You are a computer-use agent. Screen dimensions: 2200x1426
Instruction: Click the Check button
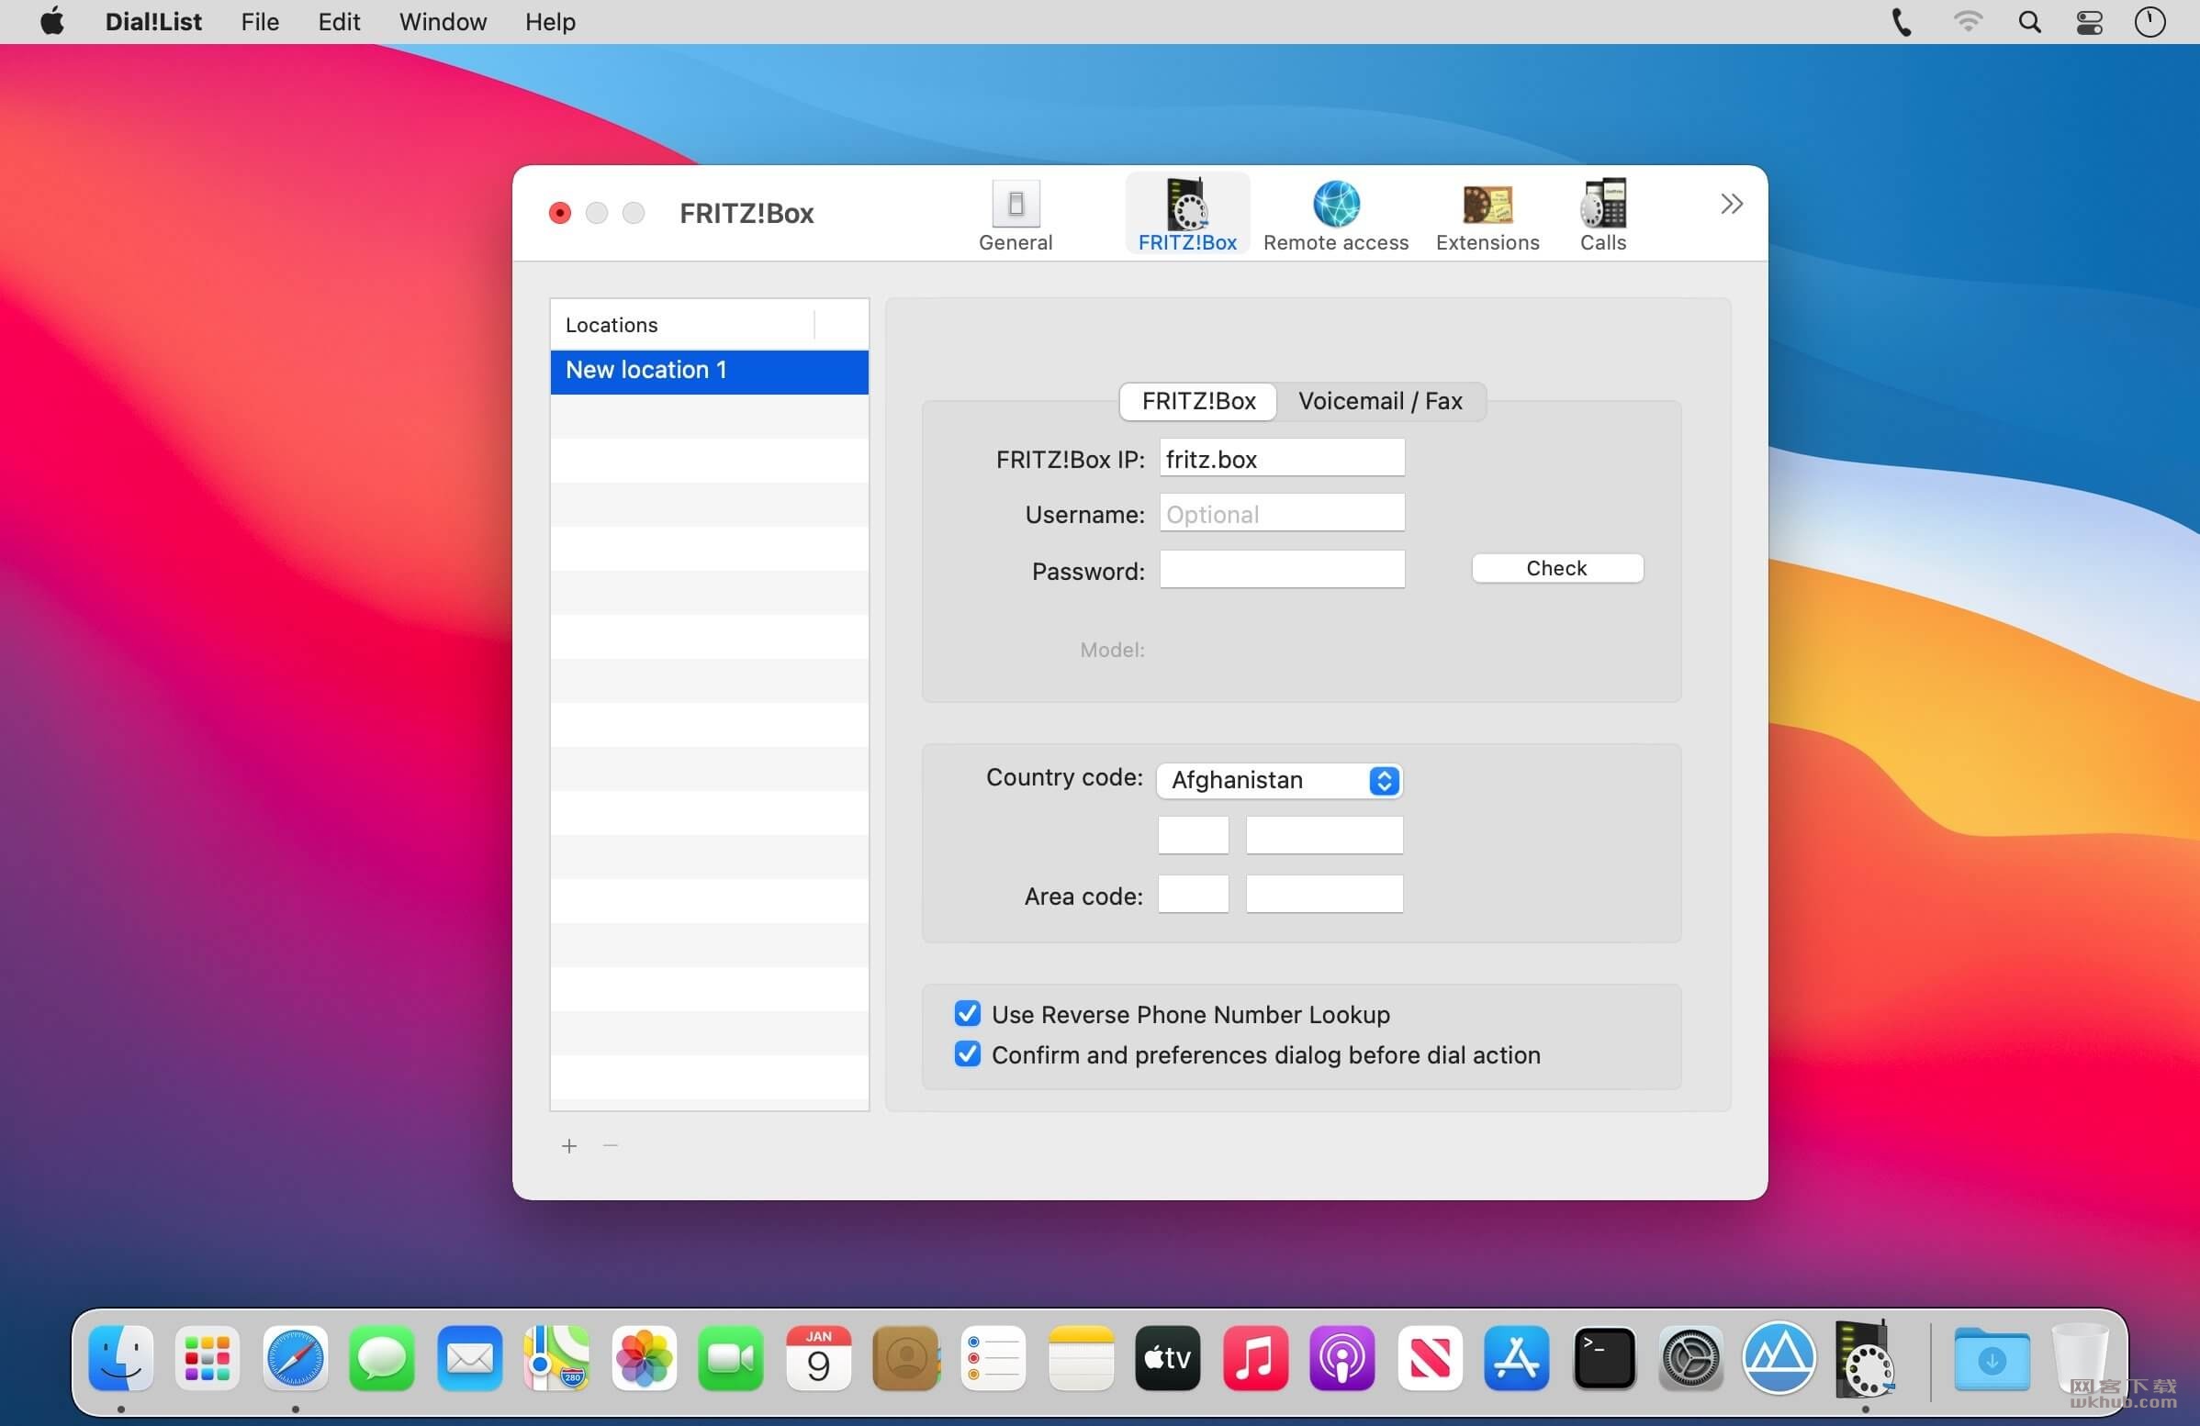1556,568
